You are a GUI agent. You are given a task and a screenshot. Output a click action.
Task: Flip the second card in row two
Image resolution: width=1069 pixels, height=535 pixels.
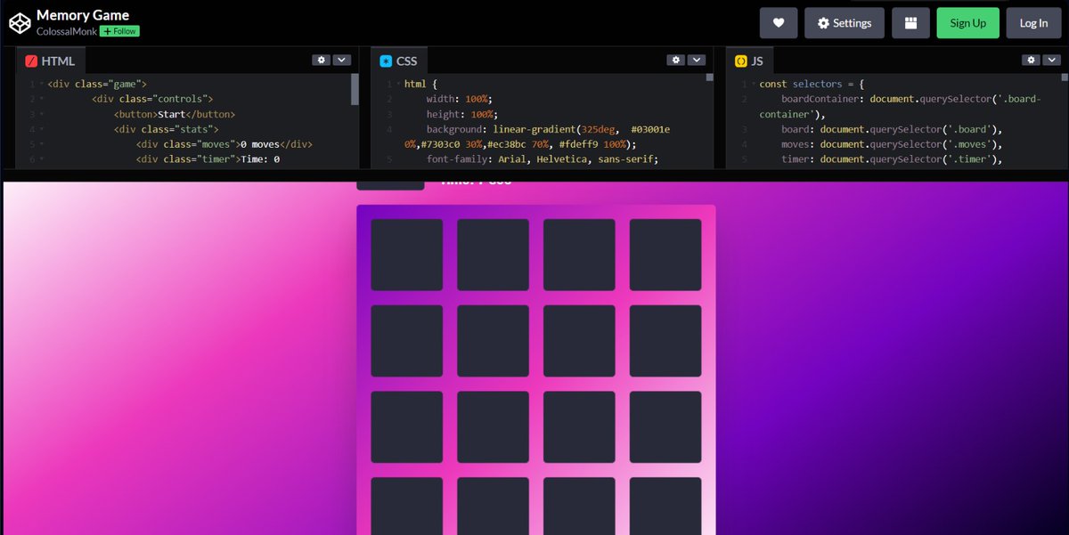point(494,341)
